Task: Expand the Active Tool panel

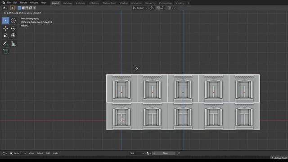Action: pyautogui.click(x=279, y=158)
